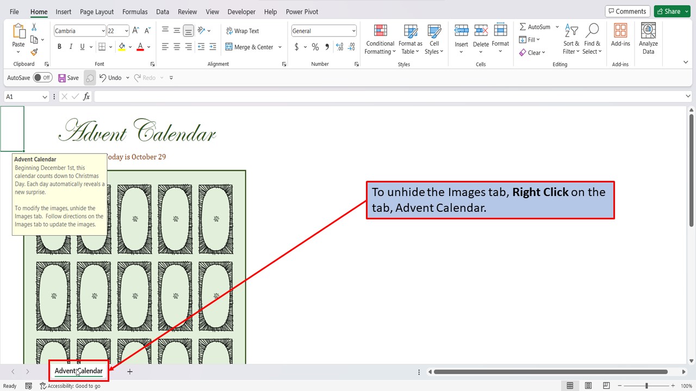Image resolution: width=696 pixels, height=391 pixels.
Task: Toggle Bold formatting
Action: pyautogui.click(x=59, y=47)
